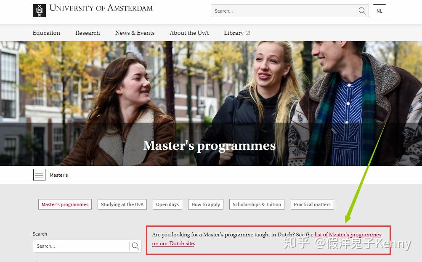Click into the top search input field
The height and width of the screenshot is (262, 422).
[x=282, y=10]
